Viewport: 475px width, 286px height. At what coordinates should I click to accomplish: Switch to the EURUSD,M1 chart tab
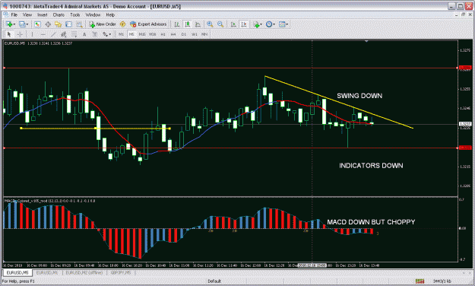coord(47,272)
